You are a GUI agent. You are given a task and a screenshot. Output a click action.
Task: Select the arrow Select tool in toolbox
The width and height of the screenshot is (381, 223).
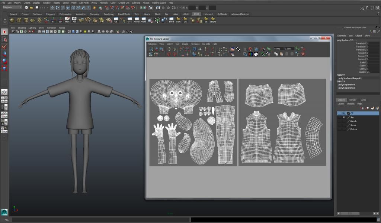(4, 32)
